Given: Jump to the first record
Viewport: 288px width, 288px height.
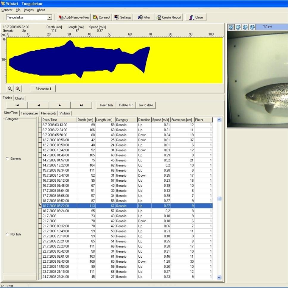Looking at the screenshot, I should click(17, 105).
